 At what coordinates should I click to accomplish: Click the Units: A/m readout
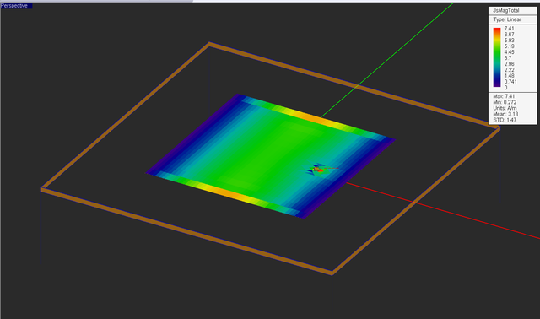coord(505,108)
